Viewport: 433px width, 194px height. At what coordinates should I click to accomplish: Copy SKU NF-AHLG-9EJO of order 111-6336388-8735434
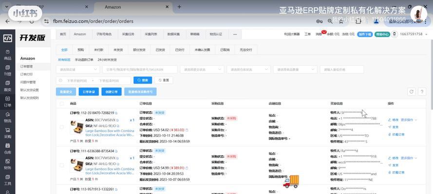pos(117,164)
